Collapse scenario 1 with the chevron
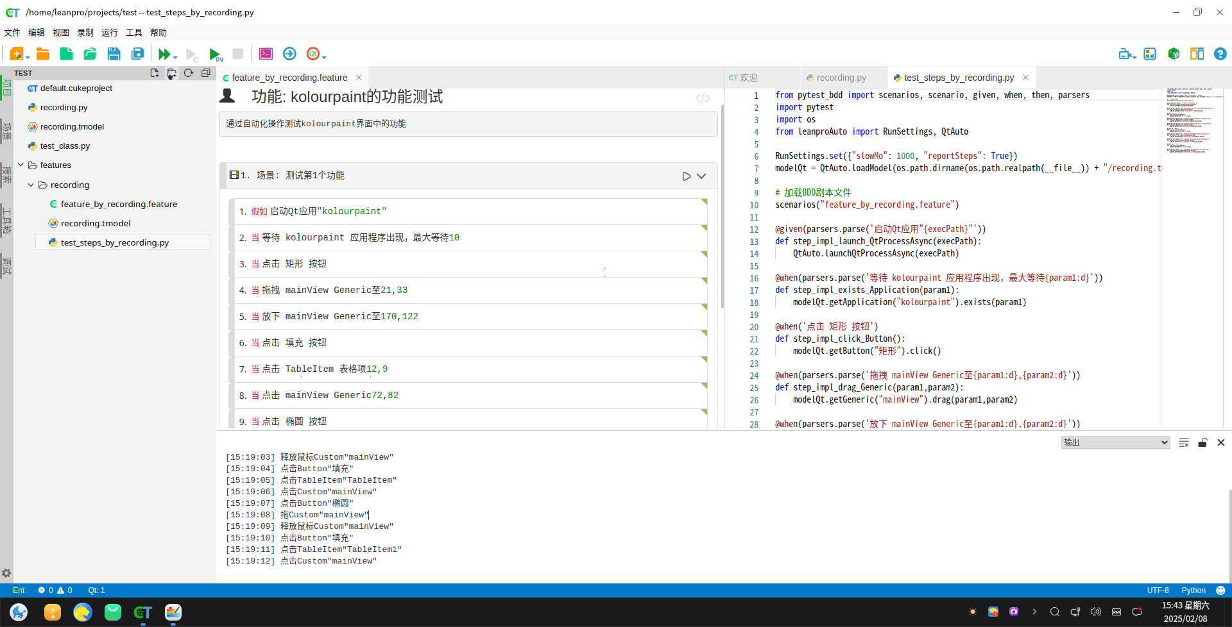Image resolution: width=1232 pixels, height=627 pixels. pyautogui.click(x=701, y=176)
